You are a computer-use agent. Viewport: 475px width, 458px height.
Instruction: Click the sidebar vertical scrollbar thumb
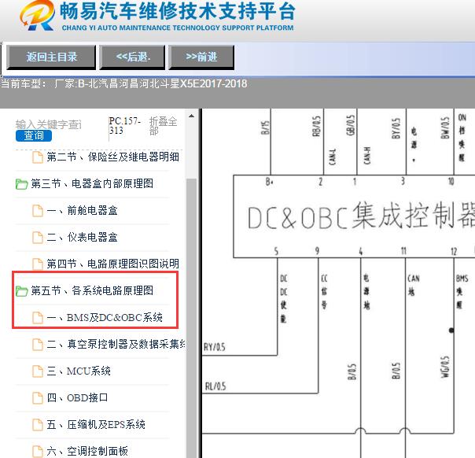pos(191,318)
